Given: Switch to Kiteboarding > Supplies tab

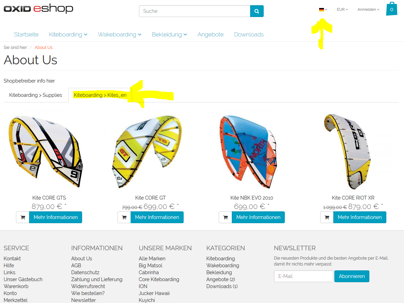Looking at the screenshot, I should click(36, 95).
